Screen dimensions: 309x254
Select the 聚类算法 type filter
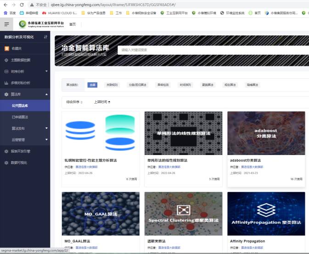(208, 85)
